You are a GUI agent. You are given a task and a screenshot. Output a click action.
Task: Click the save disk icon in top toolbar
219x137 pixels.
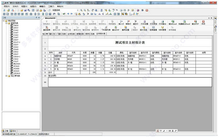25,10
